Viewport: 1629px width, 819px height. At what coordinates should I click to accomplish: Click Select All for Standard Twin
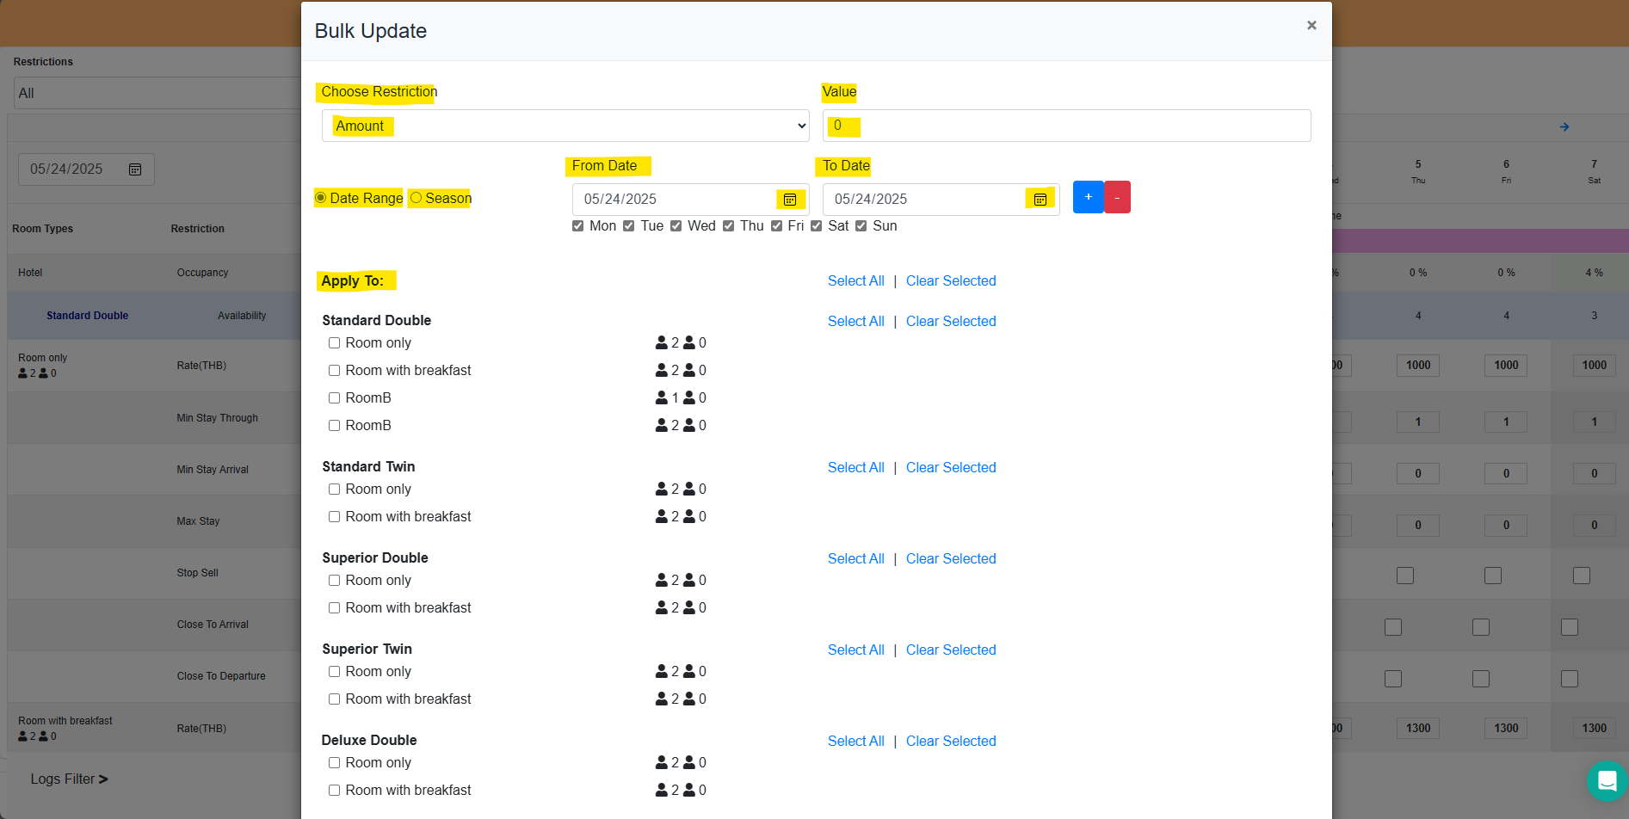pos(855,467)
